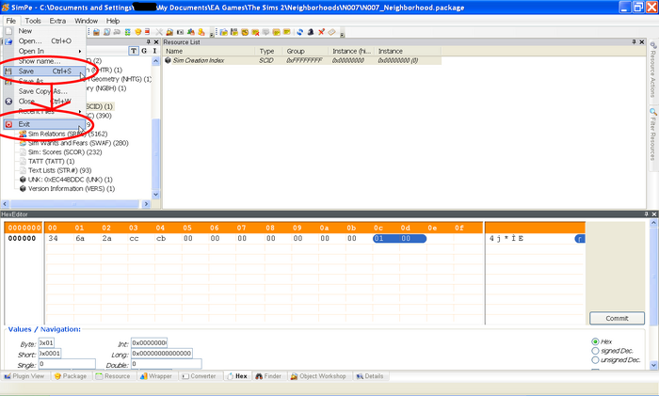
Task: Open the File menu
Action: [x=11, y=21]
